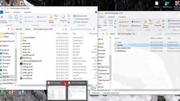Click Deseleziona tutto in Pro Evolution ribbon
Screen dimensions: 180x101
[81, 19]
